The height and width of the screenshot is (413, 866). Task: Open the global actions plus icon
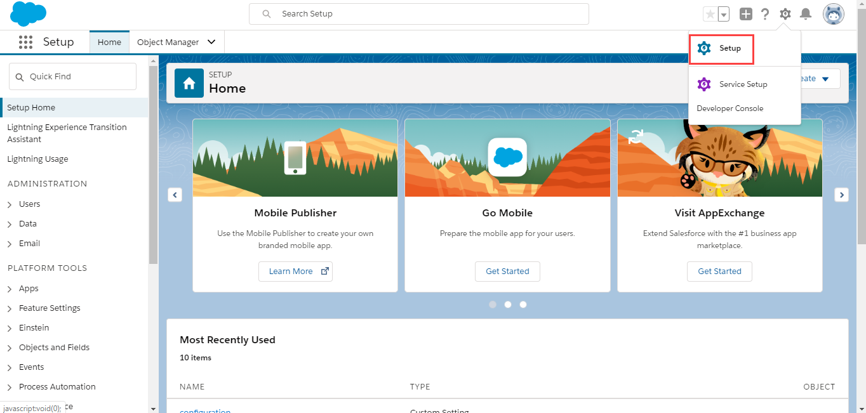[746, 14]
